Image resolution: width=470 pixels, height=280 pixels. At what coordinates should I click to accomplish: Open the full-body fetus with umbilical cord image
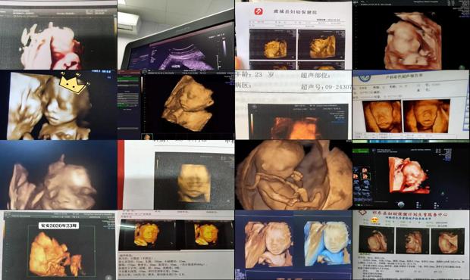294,175
